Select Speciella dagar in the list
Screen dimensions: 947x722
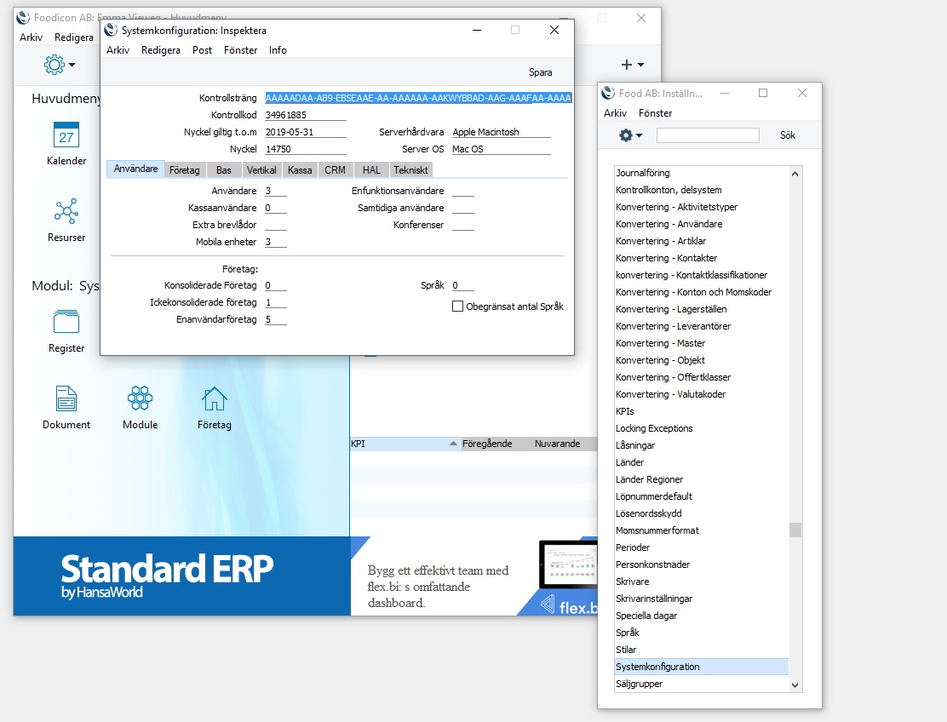tap(701, 616)
